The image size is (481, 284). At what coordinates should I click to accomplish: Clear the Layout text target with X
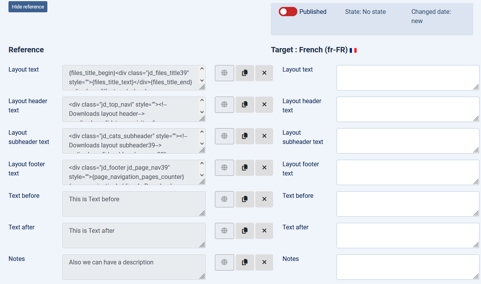pyautogui.click(x=264, y=73)
